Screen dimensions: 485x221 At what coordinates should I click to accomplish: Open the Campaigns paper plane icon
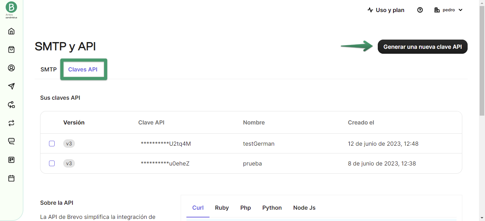(x=11, y=86)
